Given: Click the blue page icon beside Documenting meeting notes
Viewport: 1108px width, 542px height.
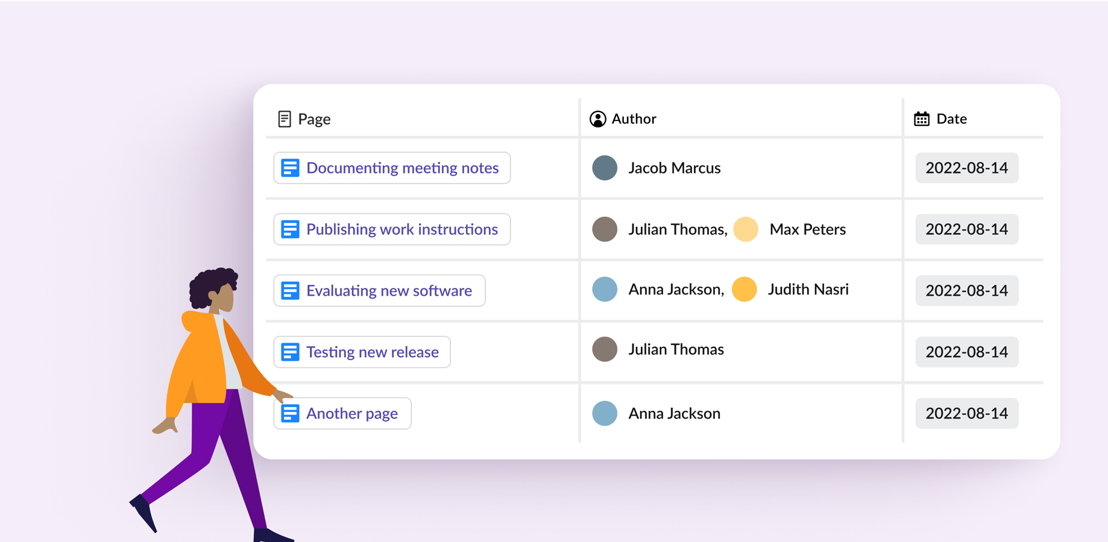Looking at the screenshot, I should click(x=290, y=168).
